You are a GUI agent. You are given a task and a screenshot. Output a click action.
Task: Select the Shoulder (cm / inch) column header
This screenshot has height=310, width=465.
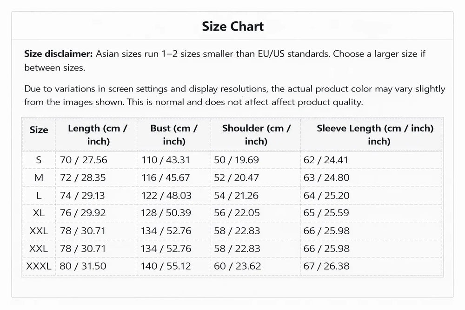tap(256, 134)
